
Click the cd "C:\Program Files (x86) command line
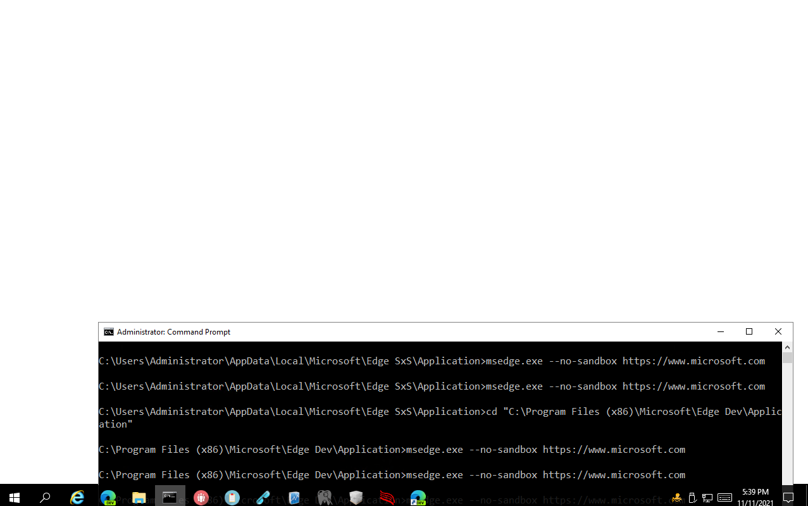tap(440, 412)
